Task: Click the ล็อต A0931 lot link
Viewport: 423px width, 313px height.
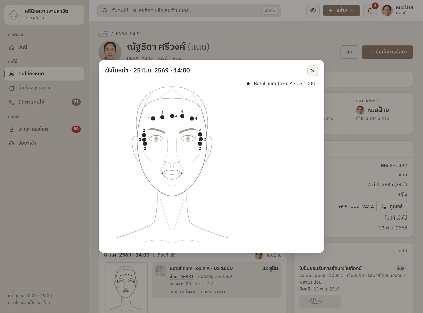Action: point(182,277)
